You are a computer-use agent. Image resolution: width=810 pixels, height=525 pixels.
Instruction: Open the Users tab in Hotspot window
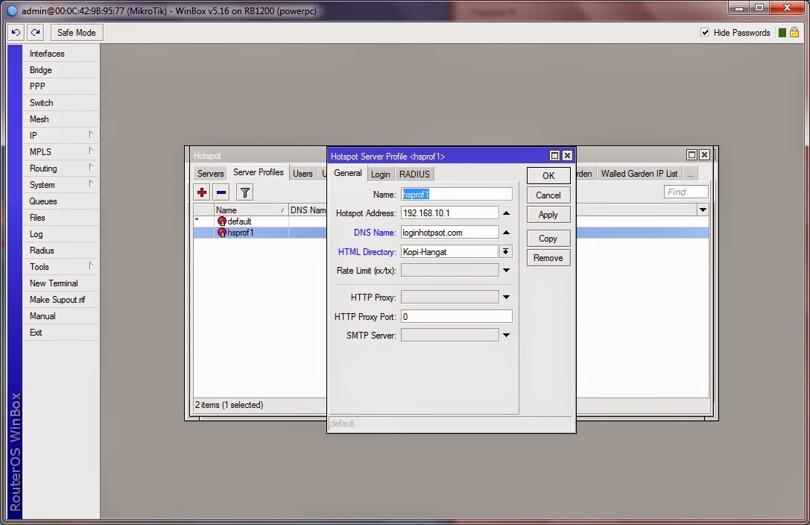(303, 174)
